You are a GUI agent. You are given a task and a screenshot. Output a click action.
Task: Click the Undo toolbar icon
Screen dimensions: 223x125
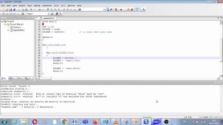(x=31, y=10)
